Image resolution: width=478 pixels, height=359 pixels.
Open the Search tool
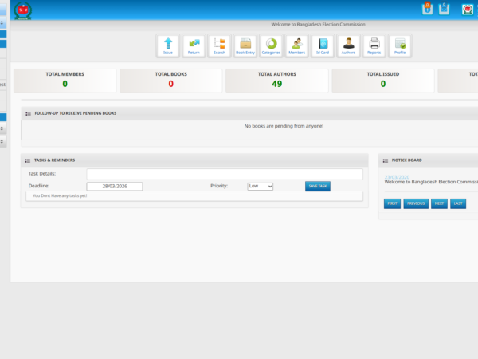point(220,46)
